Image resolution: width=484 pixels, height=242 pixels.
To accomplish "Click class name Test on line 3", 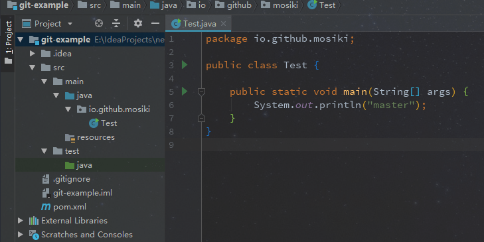I will [295, 66].
